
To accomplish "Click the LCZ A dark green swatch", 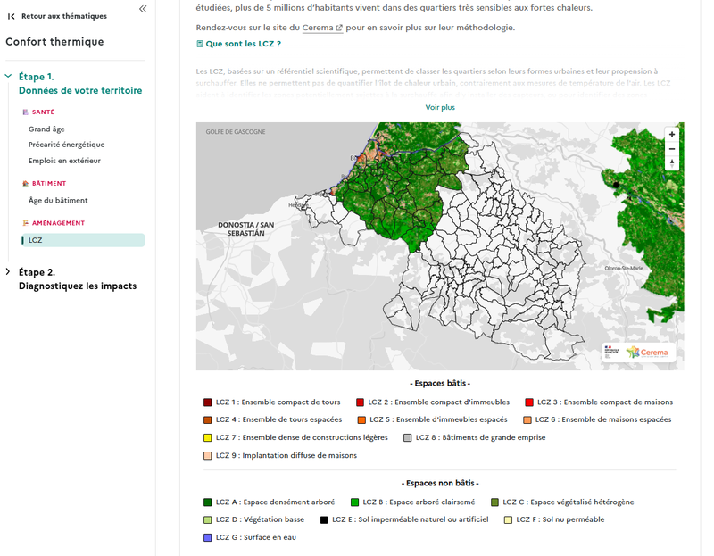I will tap(208, 502).
